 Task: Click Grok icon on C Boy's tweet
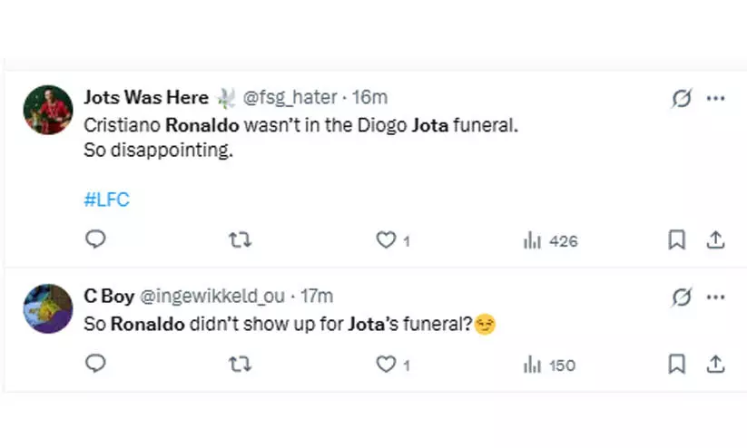click(x=681, y=297)
